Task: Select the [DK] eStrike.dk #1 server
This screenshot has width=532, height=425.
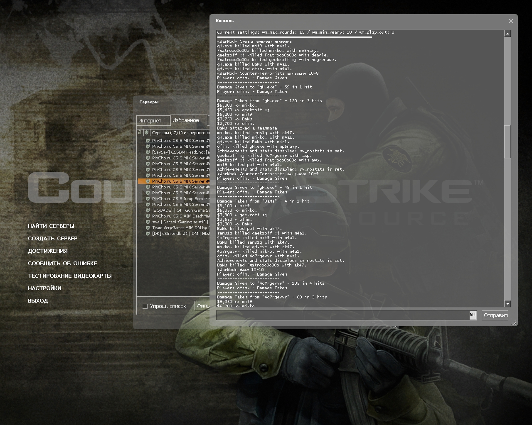Action: tap(174, 234)
